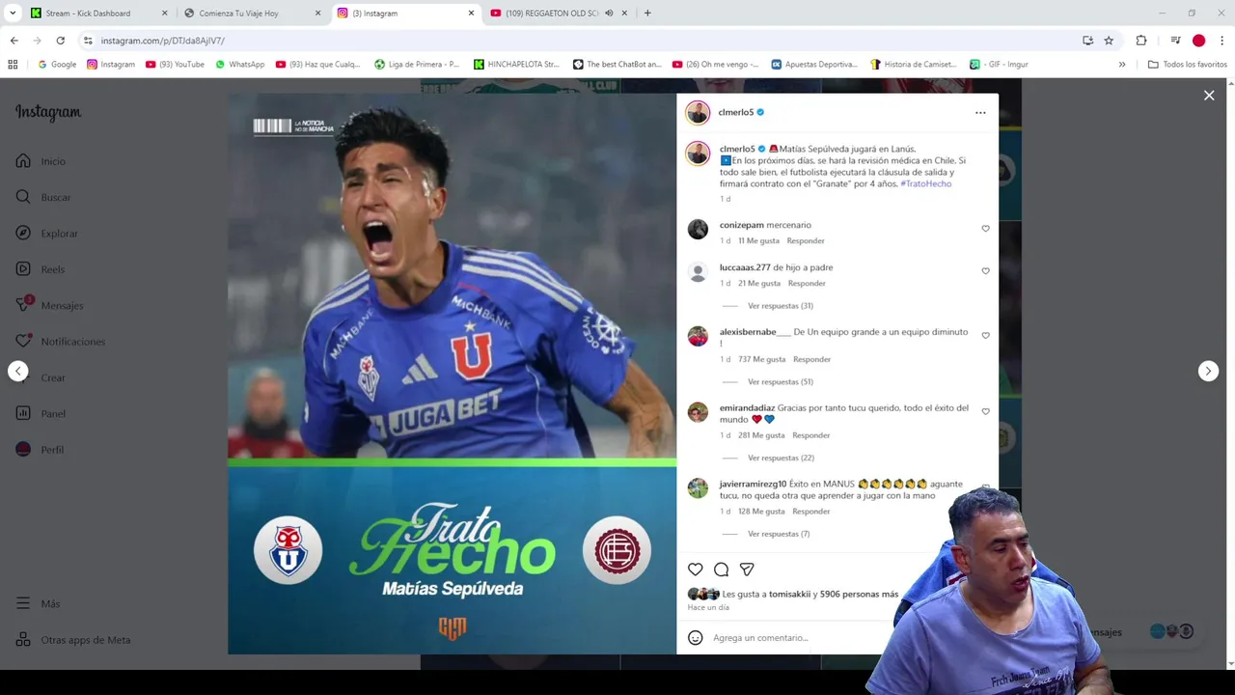Reply to javierramirezg10's comment

coord(810,512)
